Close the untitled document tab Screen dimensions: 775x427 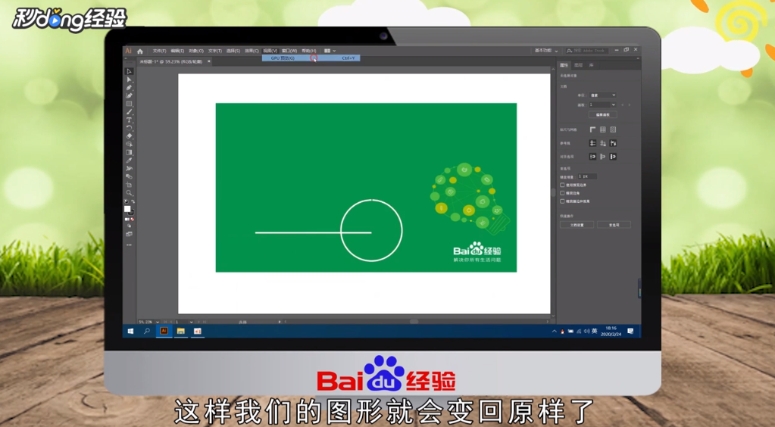(209, 61)
